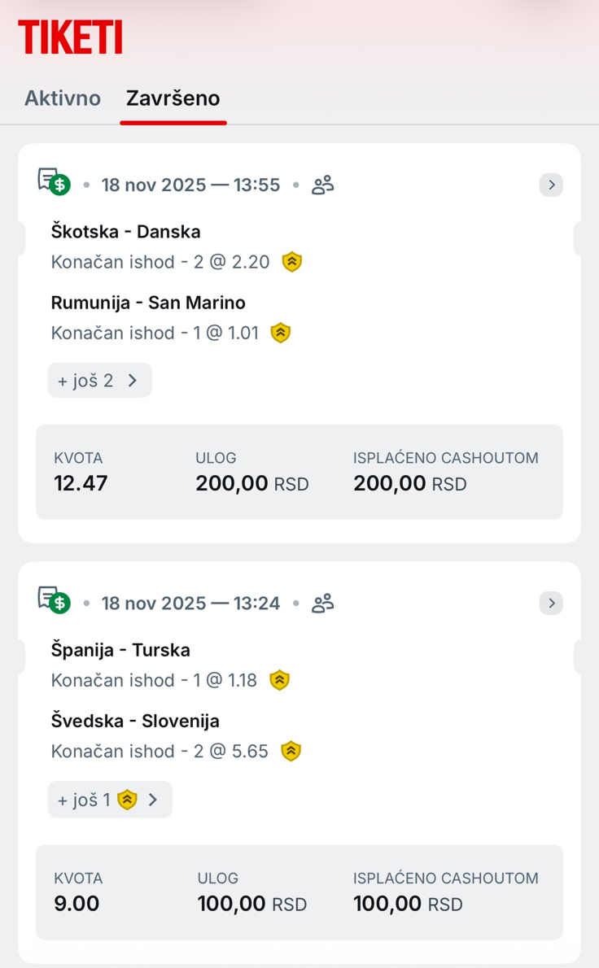Click the shield badge beside Švedska - Slovenija odds
The image size is (599, 968).
291,752
